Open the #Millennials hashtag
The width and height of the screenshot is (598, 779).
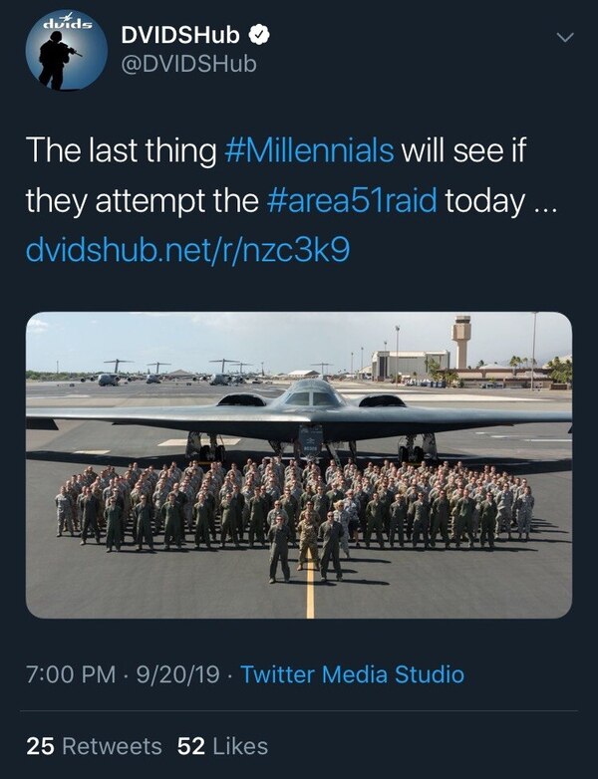(308, 152)
